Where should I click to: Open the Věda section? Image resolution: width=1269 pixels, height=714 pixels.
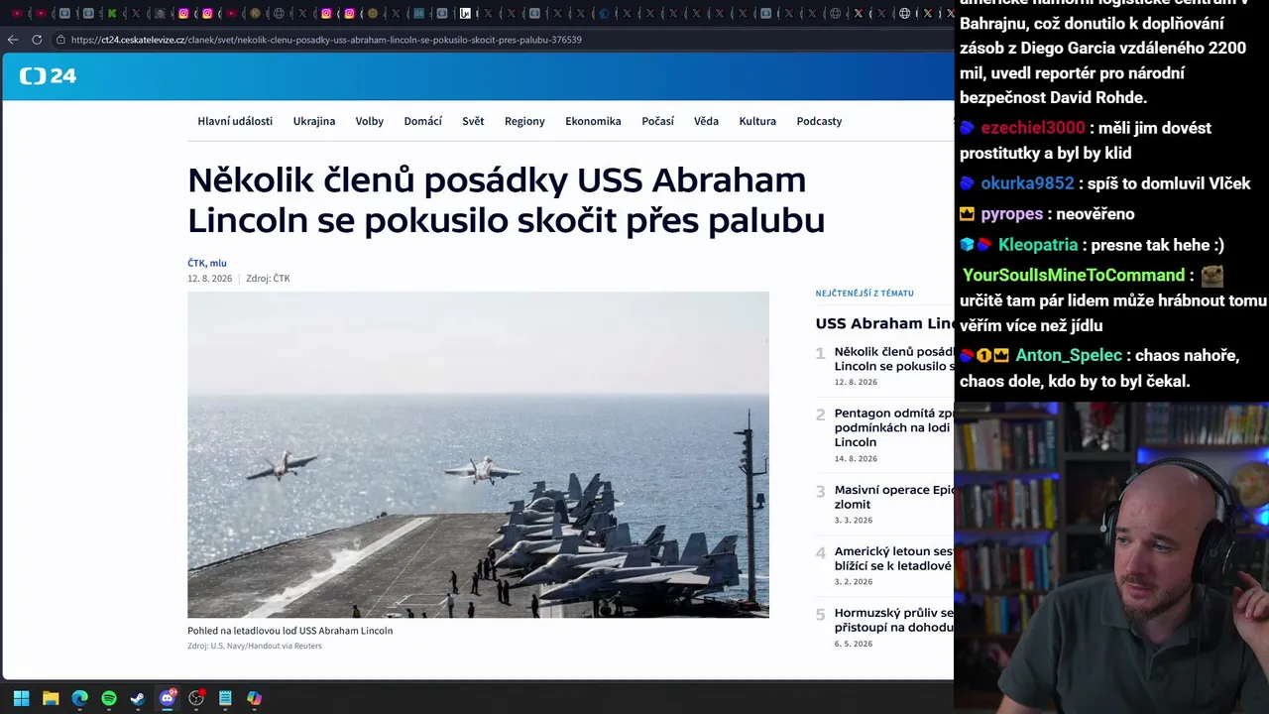tap(706, 121)
